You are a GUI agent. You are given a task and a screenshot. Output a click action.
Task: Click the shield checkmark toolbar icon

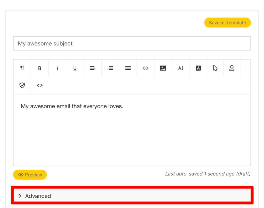(x=22, y=85)
